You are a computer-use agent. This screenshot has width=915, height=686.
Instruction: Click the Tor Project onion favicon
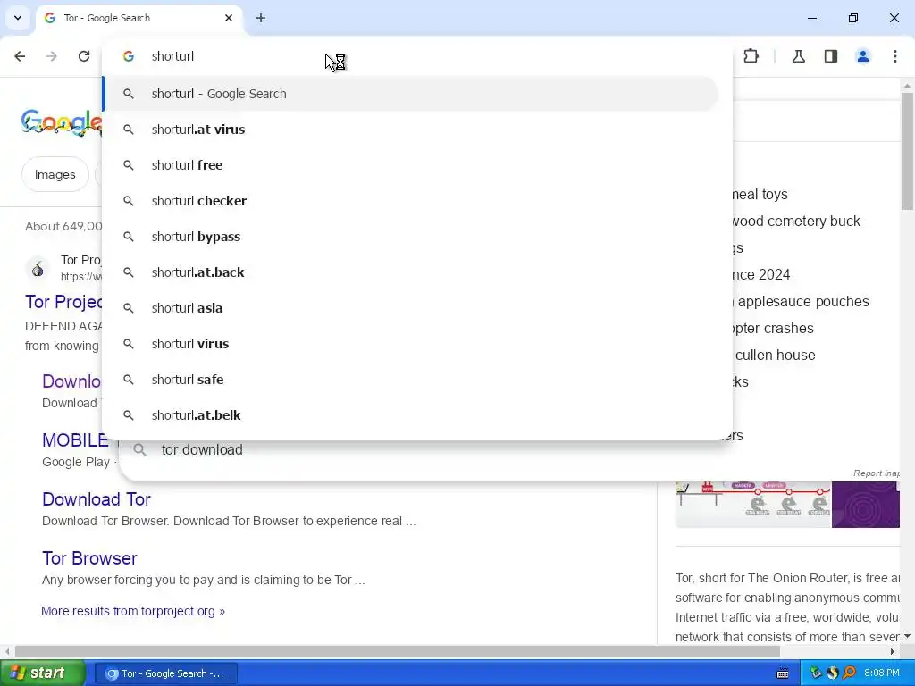[38, 269]
